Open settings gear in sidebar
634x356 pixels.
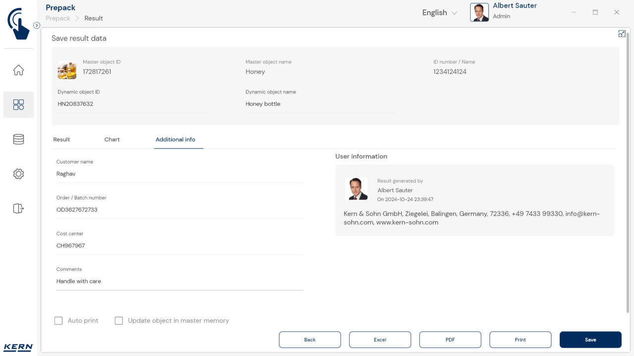point(18,174)
